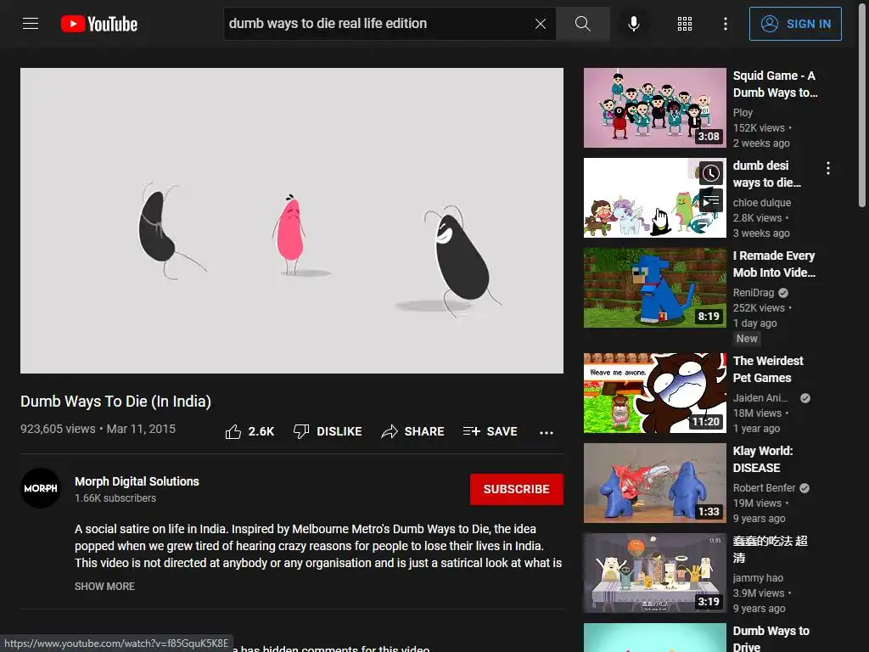
Task: Click channel name 'ReniDrag'
Action: point(754,292)
